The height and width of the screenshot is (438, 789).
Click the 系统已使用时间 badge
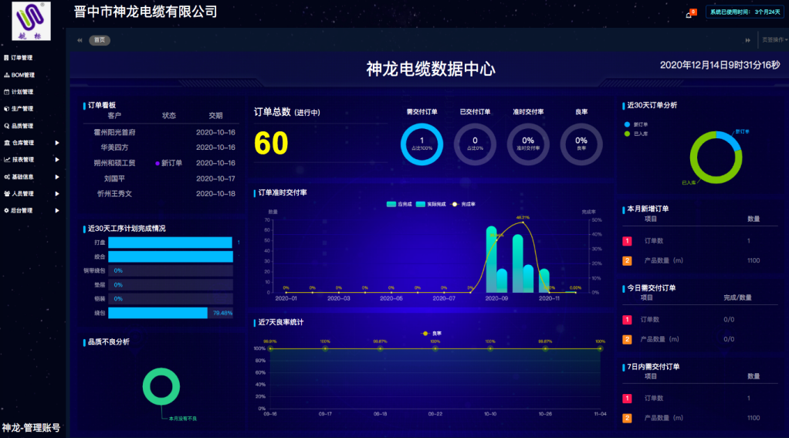(746, 12)
